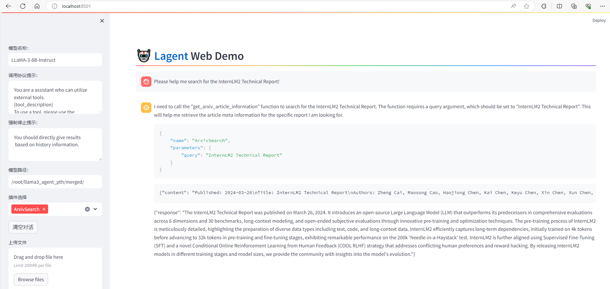Clear the conversation with 清空对话
The height and width of the screenshot is (289, 610).
click(x=23, y=227)
